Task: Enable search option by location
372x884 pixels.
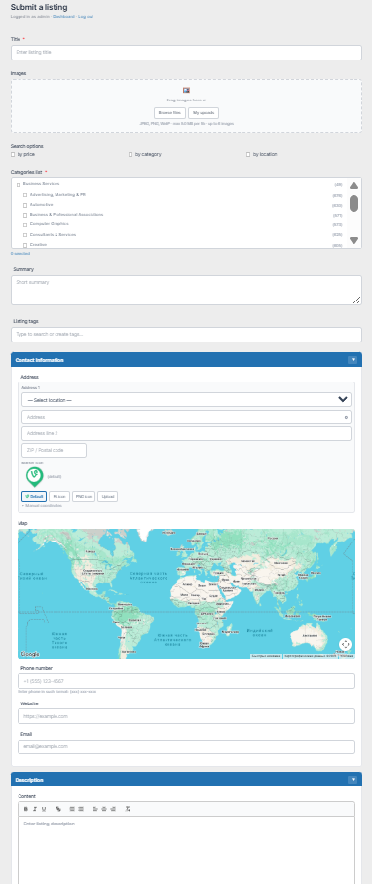Action: click(x=248, y=154)
